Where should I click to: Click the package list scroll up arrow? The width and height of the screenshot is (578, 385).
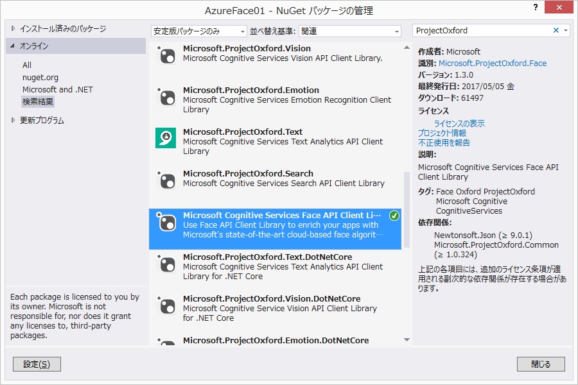pos(407,47)
